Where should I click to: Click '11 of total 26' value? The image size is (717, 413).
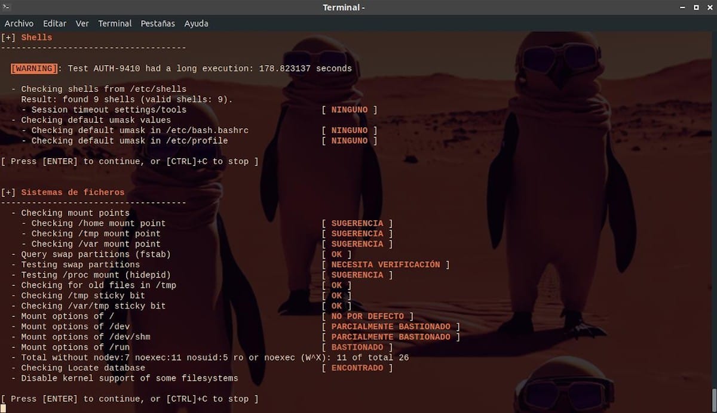(x=373, y=357)
